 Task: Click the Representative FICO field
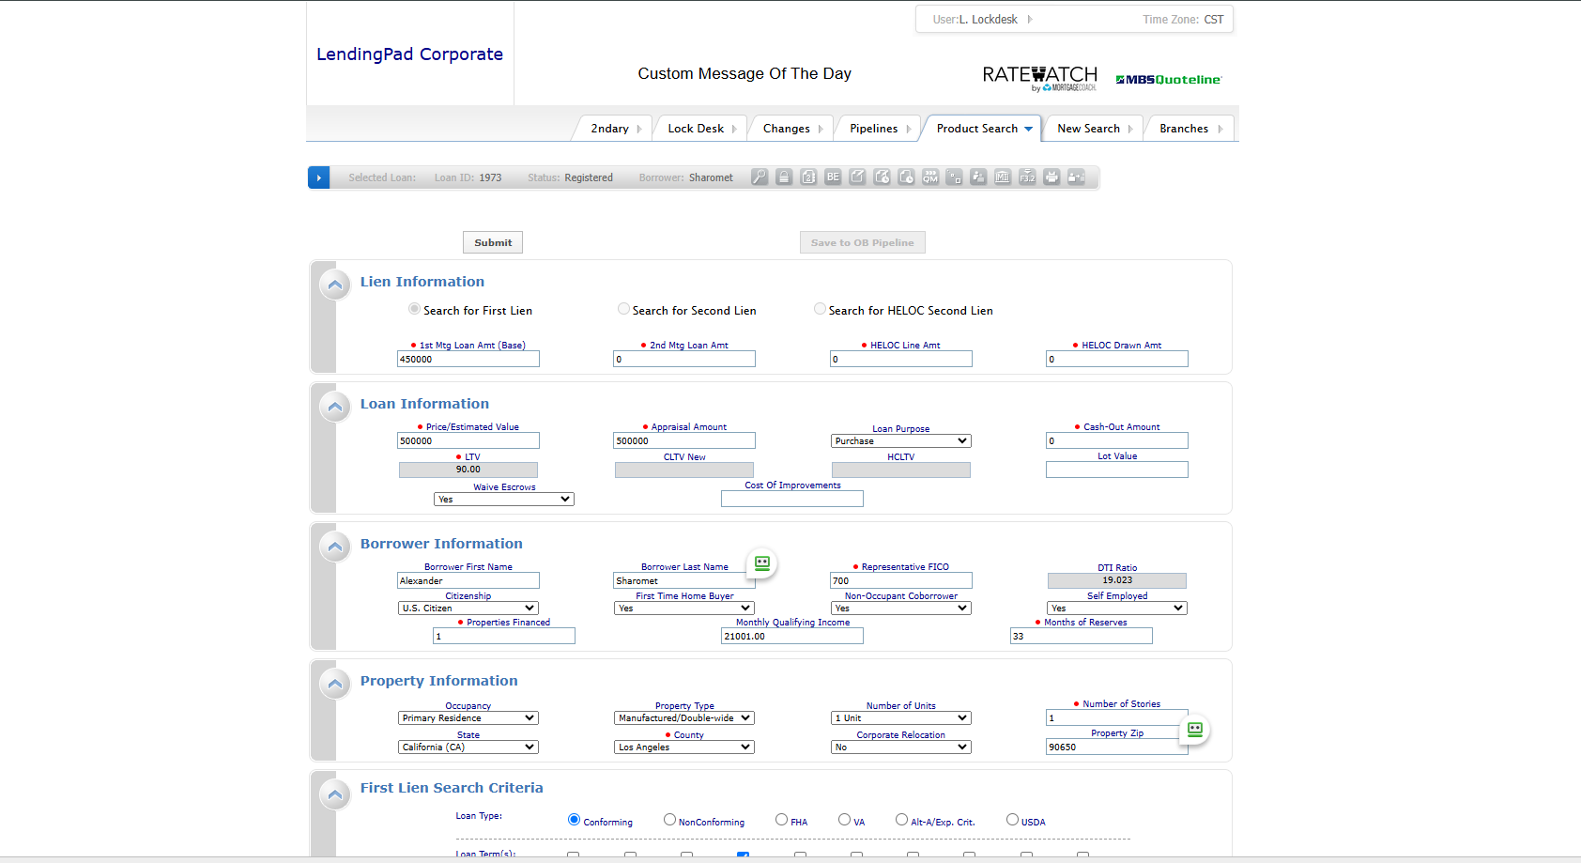(x=900, y=581)
